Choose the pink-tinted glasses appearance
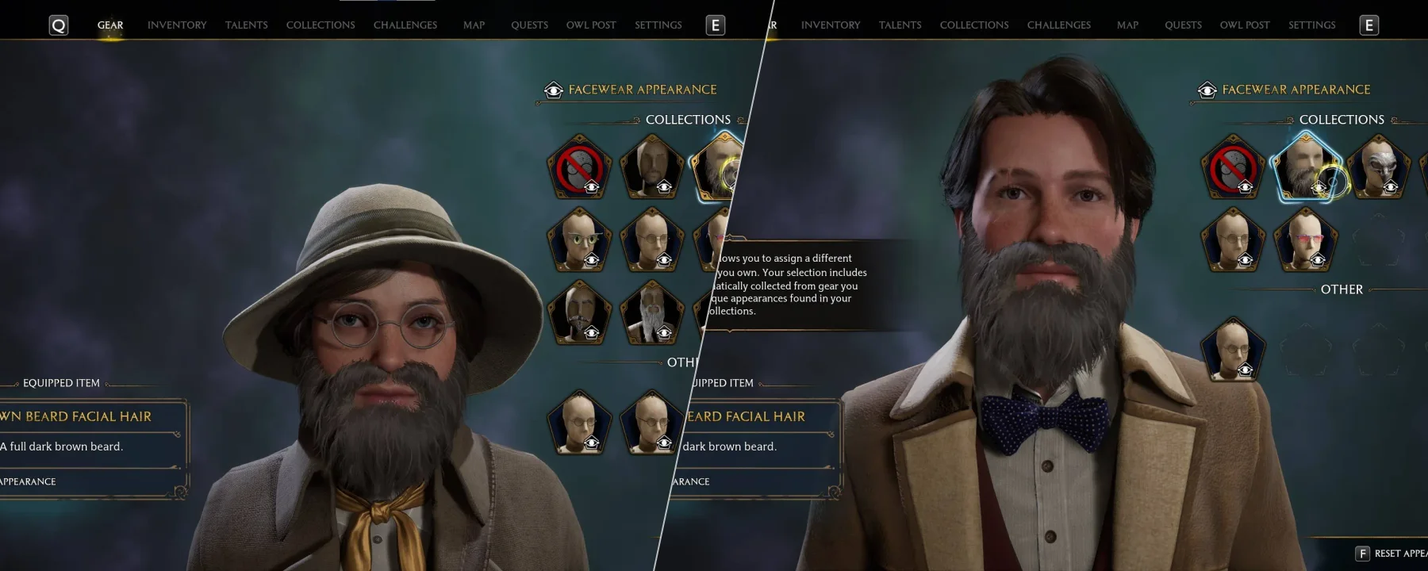The height and width of the screenshot is (571, 1428). click(x=1306, y=240)
